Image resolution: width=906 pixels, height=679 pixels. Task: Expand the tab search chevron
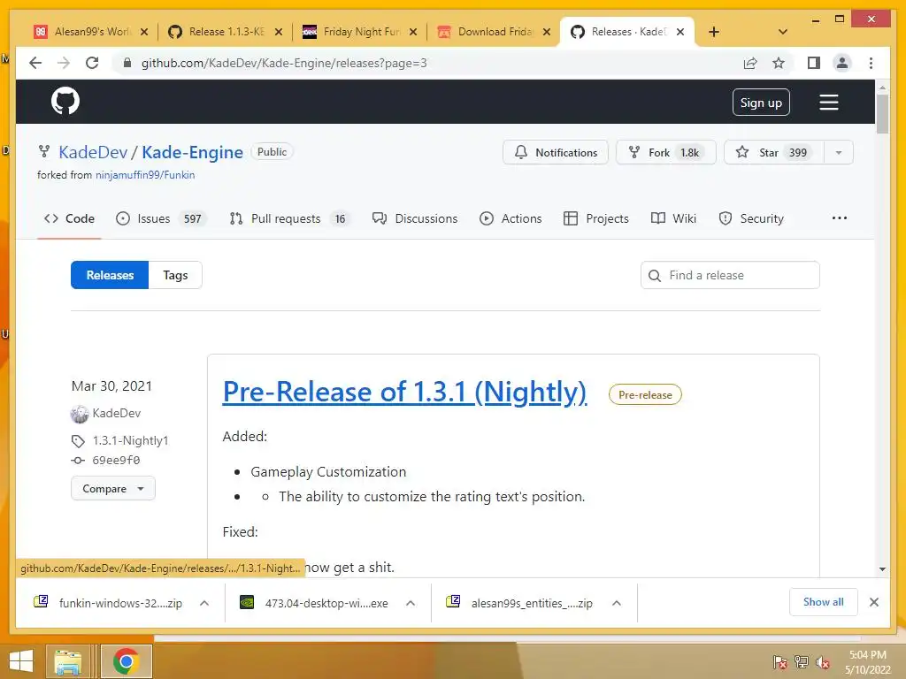tap(782, 32)
